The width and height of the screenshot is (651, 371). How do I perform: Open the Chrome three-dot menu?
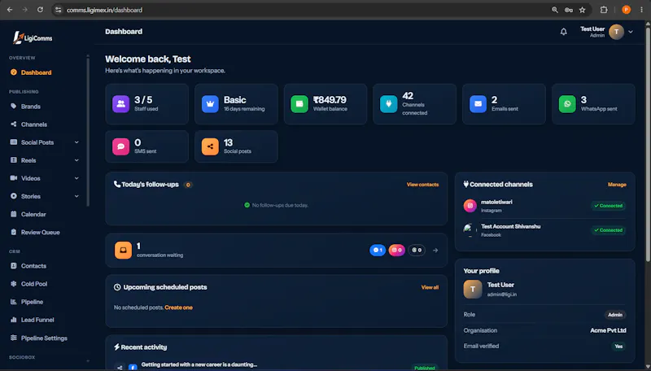pos(641,10)
